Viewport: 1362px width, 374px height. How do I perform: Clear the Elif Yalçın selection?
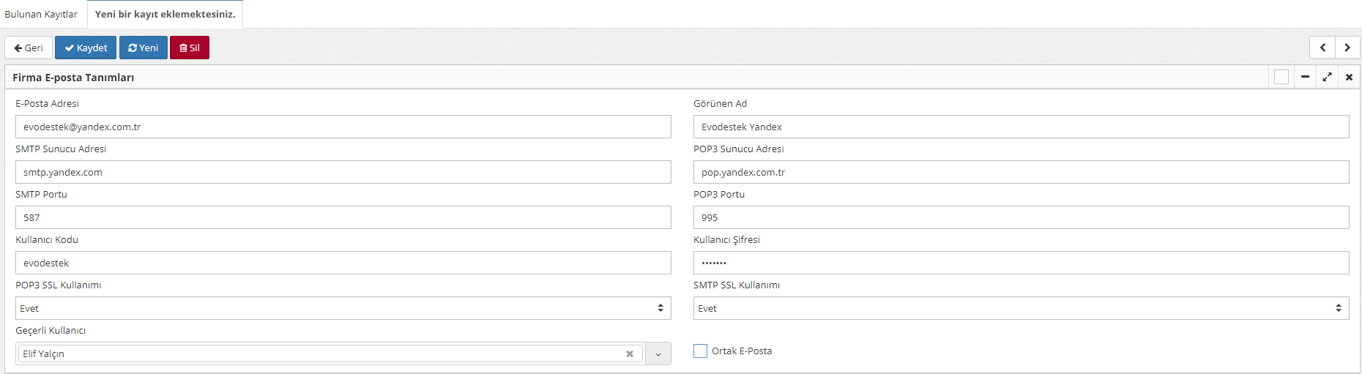coord(630,354)
